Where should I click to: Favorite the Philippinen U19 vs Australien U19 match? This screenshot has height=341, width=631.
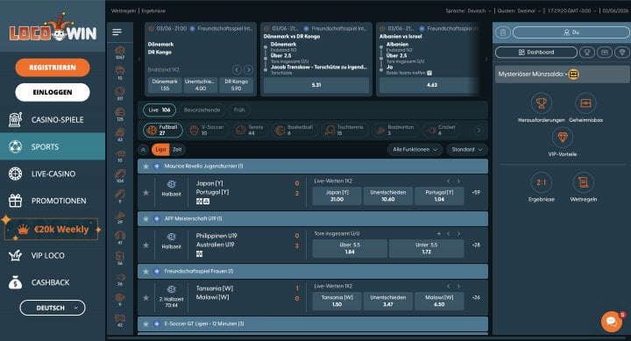(145, 245)
